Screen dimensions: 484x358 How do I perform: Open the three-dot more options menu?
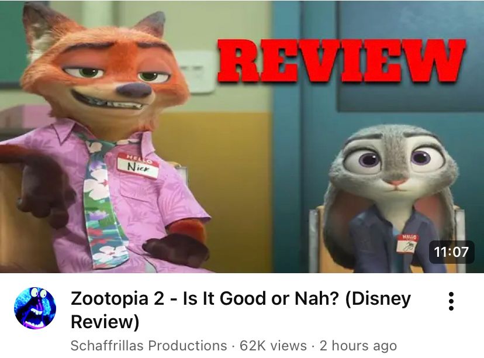(x=451, y=301)
